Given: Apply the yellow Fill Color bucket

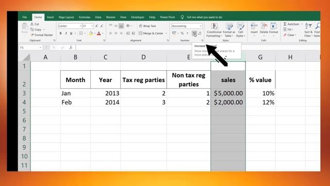Looking at the screenshot, I should click(91, 33).
